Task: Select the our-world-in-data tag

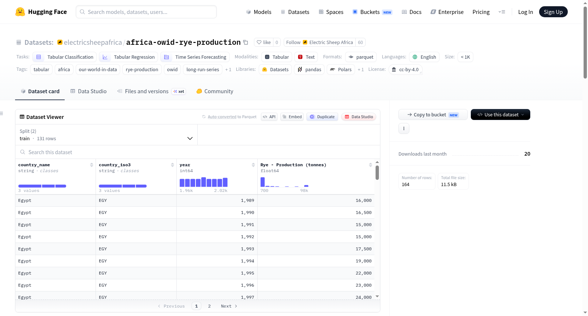Action: (x=98, y=69)
